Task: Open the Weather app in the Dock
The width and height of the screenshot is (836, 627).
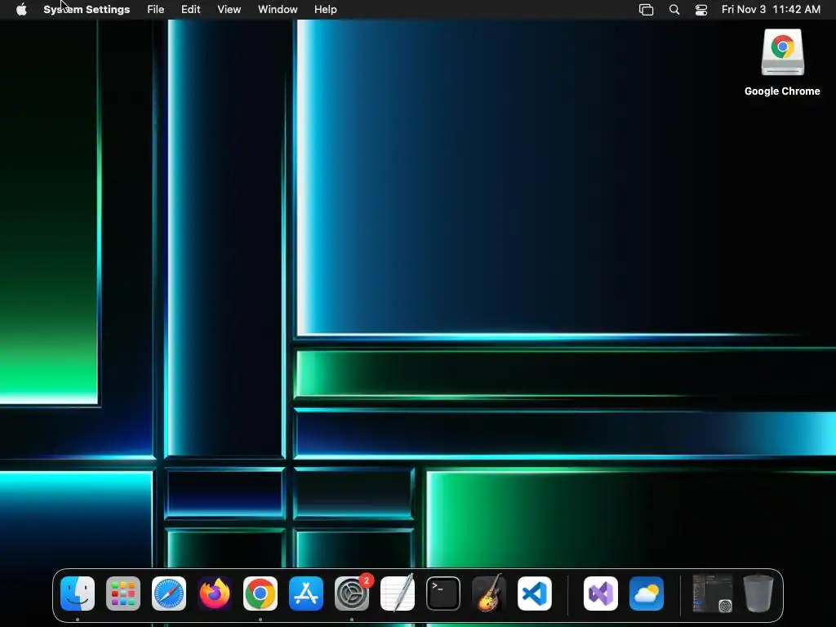Action: tap(647, 594)
